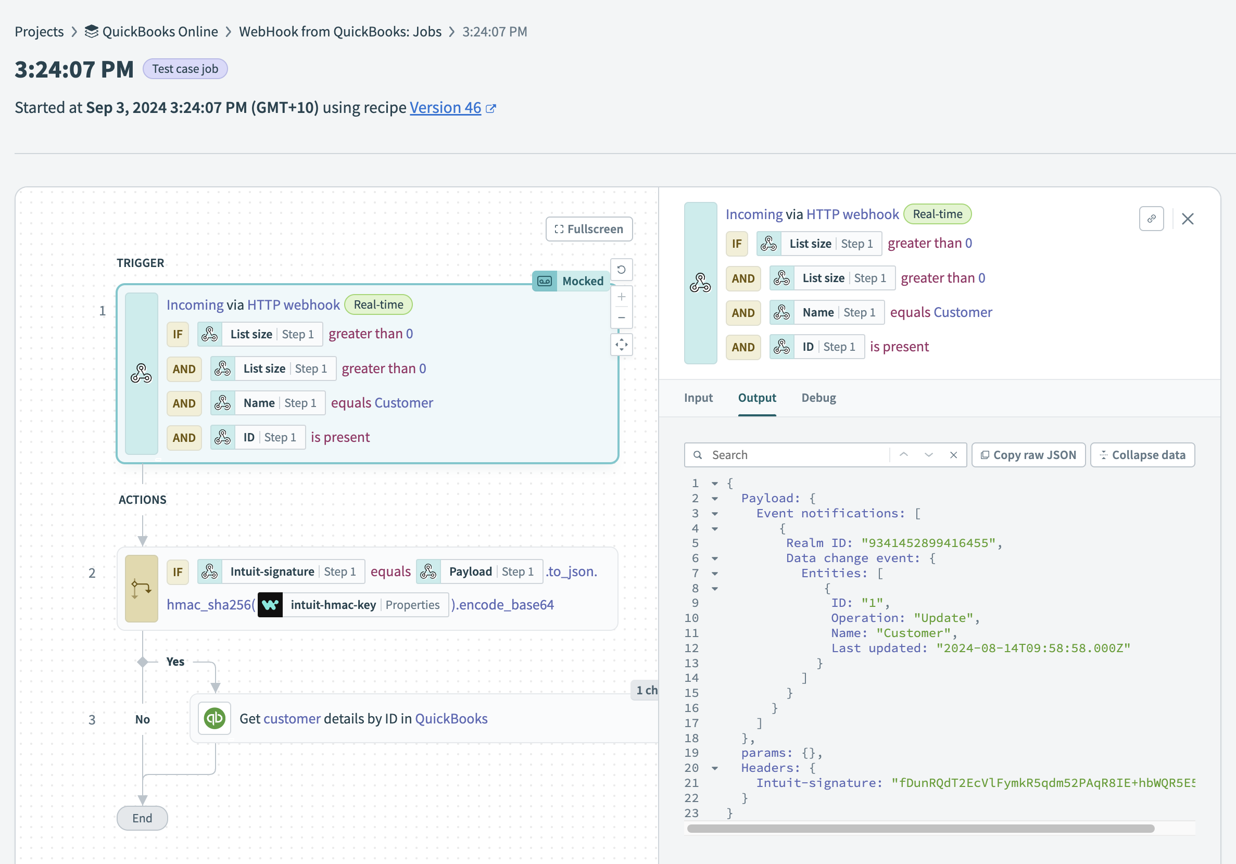Click the fit-to-view canvas icon
Image resolution: width=1236 pixels, height=864 pixels.
tap(621, 345)
